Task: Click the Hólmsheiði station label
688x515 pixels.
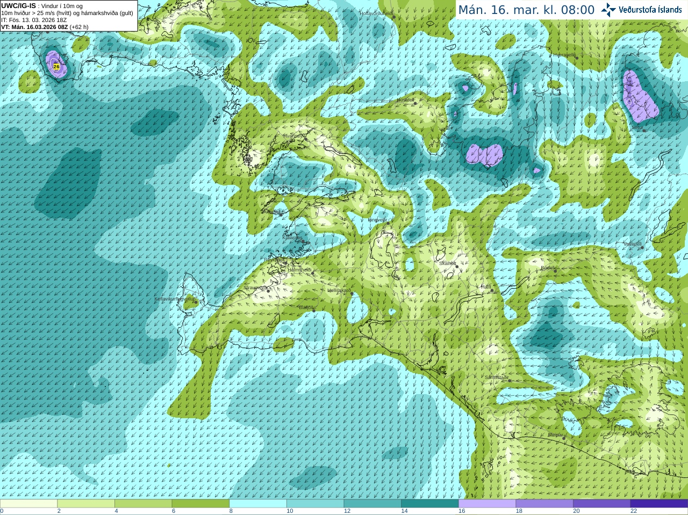Action: (x=299, y=270)
